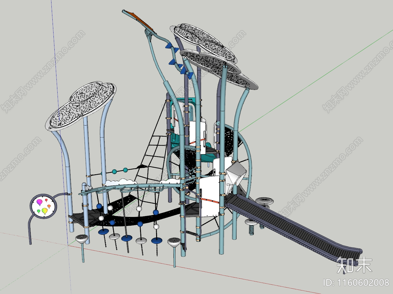This screenshot has width=393, height=294.
Task: Select the spring-mounted mushroom stepping seat
Action: [x=251, y=226]
